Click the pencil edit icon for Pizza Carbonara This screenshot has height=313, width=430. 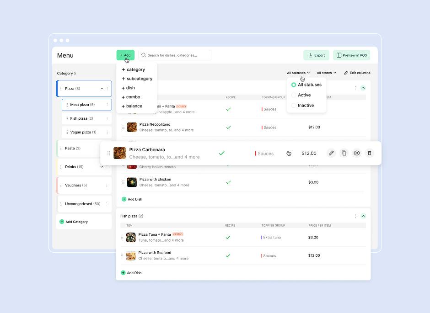click(331, 153)
